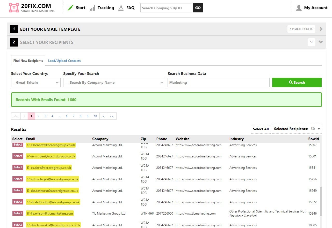Go to results page 2
Screen dimensions: 332x228
(38, 116)
